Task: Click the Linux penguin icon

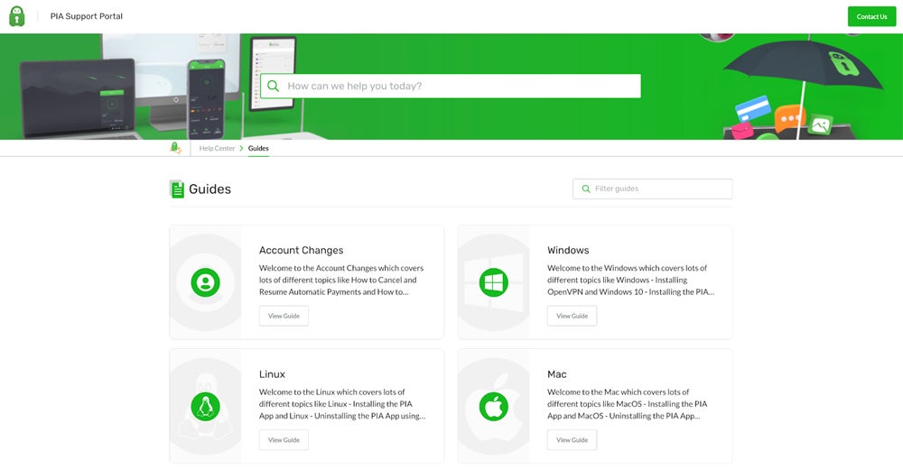Action: 206,407
